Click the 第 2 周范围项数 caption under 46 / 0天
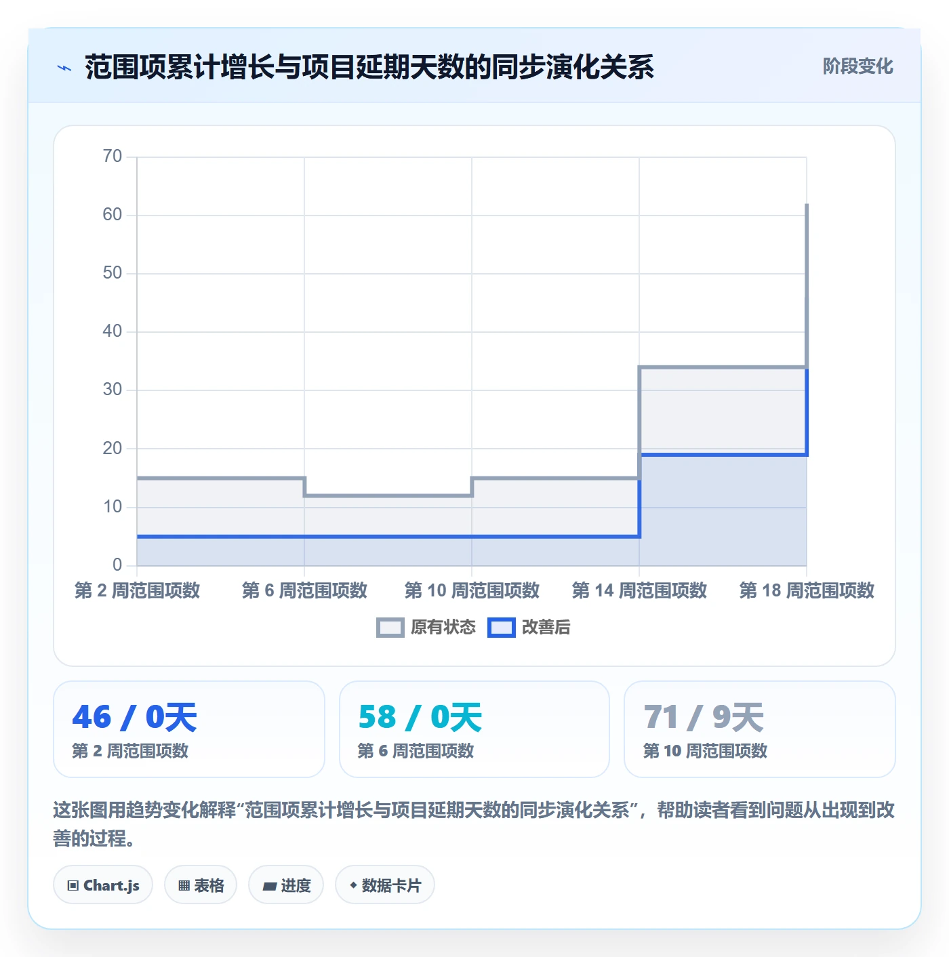This screenshot has height=957, width=949. 130,751
